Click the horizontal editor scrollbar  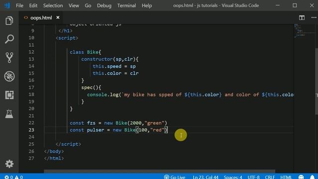tap(159, 171)
